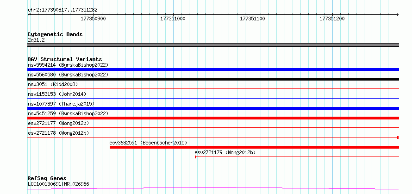
Task: Click the magenta LOC100130691 gene track line
Action: pyautogui.click(x=213, y=188)
